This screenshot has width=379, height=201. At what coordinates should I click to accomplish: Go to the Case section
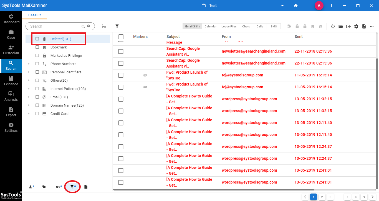tap(11, 34)
